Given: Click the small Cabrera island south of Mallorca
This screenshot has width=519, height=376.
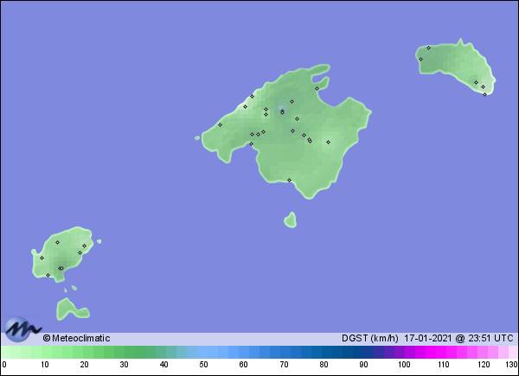Looking at the screenshot, I should click(x=291, y=220).
